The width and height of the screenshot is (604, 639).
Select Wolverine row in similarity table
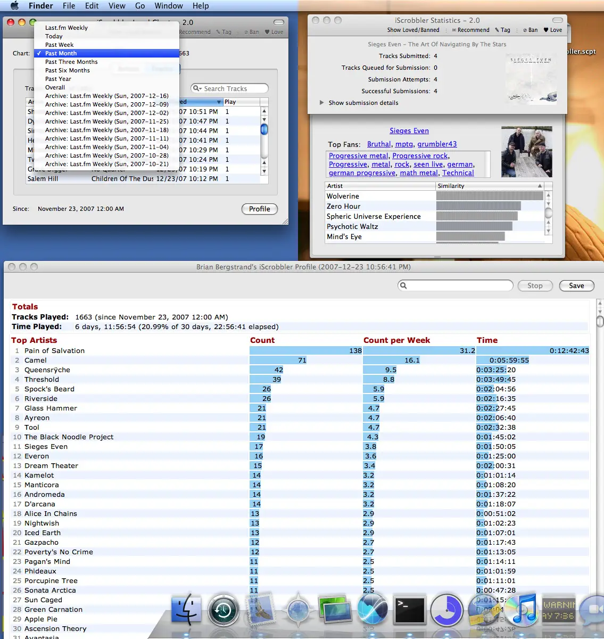435,196
